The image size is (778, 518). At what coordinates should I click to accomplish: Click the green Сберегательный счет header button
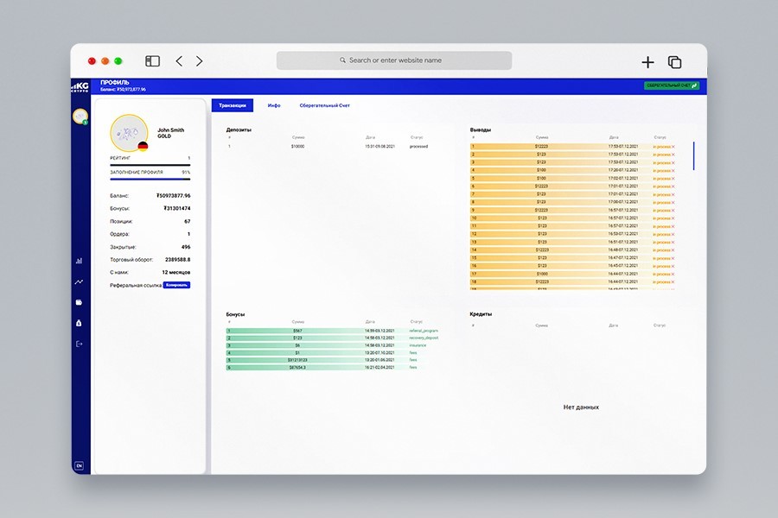pos(672,85)
